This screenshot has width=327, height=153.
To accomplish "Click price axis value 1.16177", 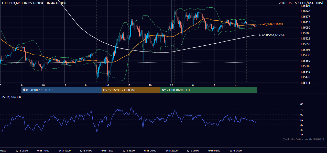I will pos(306,17).
